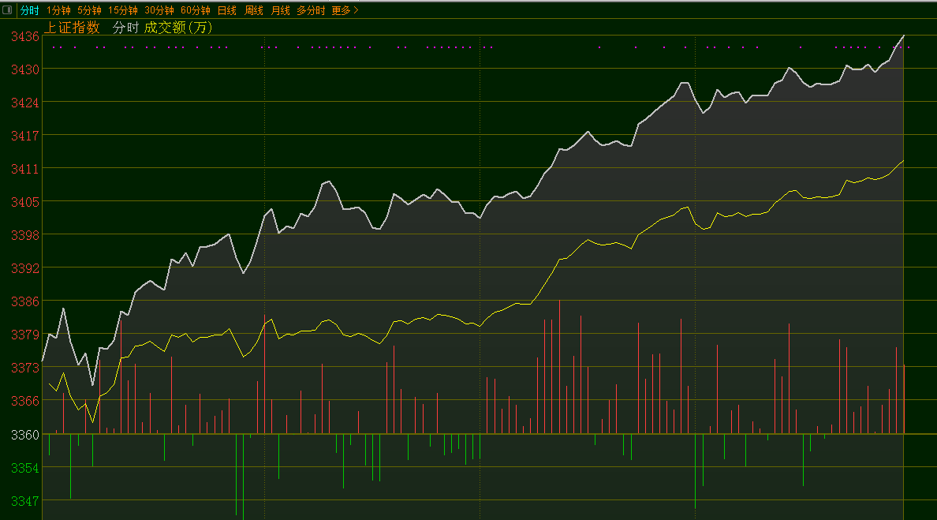Click the 3360 baseline axis label
Screen dimensions: 937x520
coord(25,435)
